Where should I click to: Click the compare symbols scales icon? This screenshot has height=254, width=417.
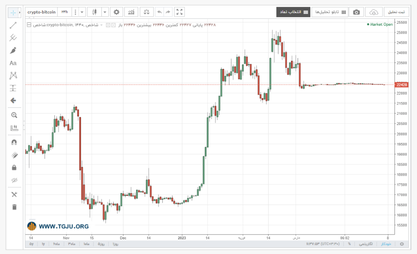(146, 12)
